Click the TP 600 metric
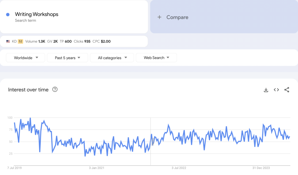Image resolution: width=298 pixels, height=175 pixels. coord(65,41)
